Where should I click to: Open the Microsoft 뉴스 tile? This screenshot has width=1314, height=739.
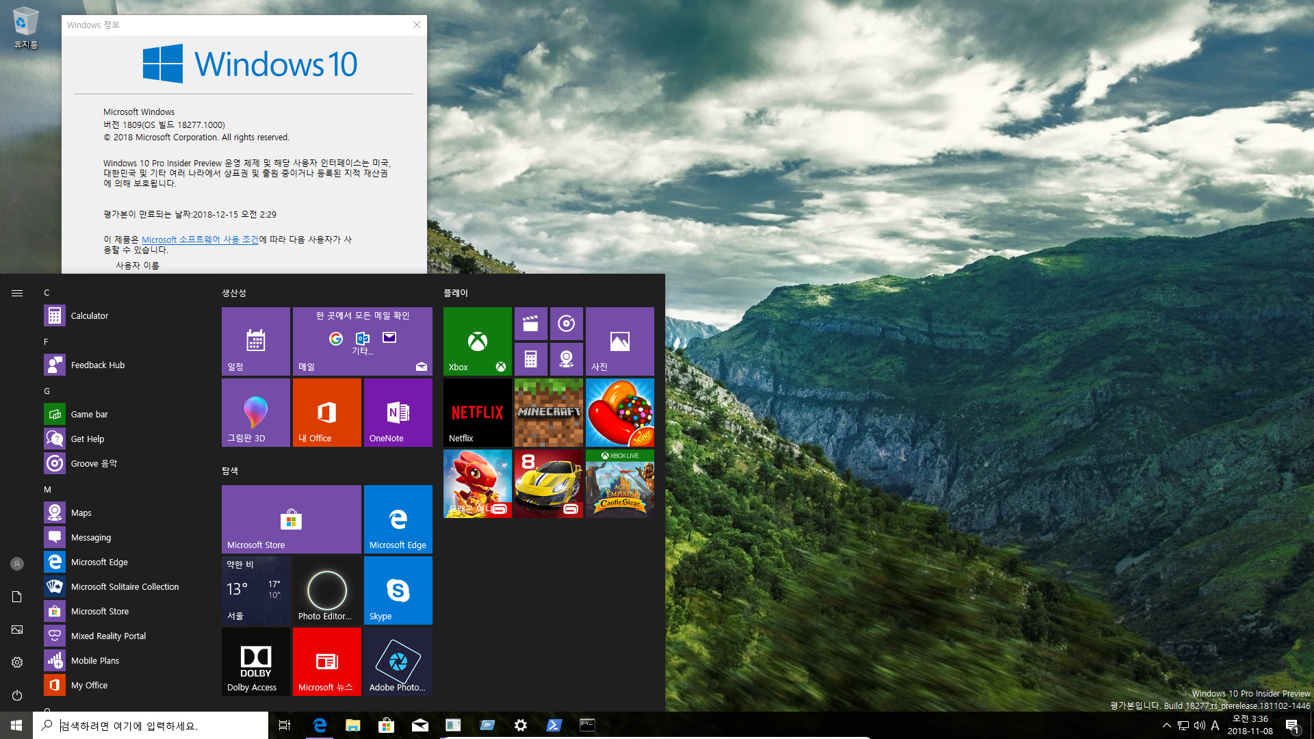point(327,662)
